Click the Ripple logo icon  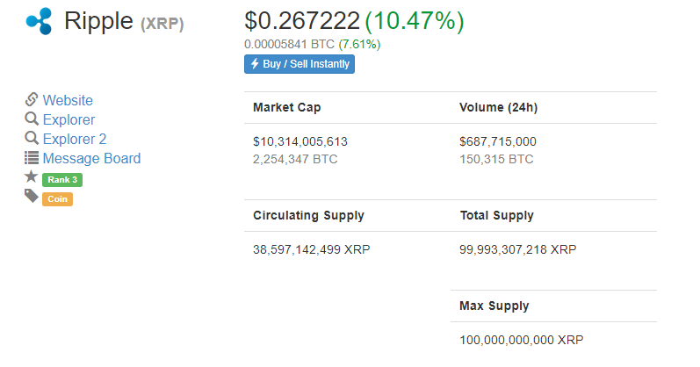[x=40, y=21]
